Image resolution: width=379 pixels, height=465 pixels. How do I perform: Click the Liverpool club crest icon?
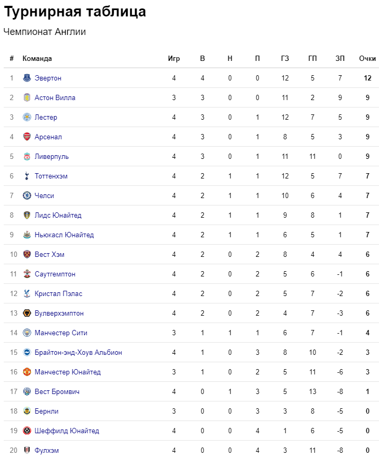27,156
